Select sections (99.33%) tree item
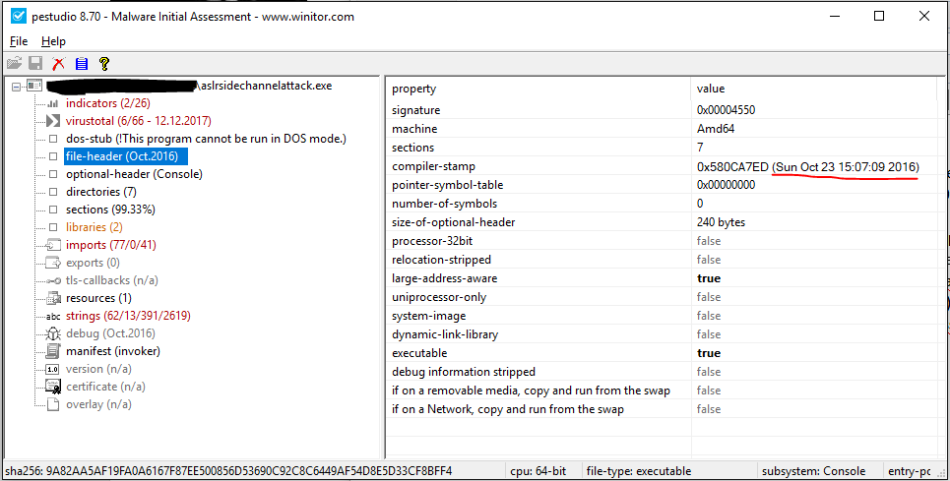 (x=110, y=210)
